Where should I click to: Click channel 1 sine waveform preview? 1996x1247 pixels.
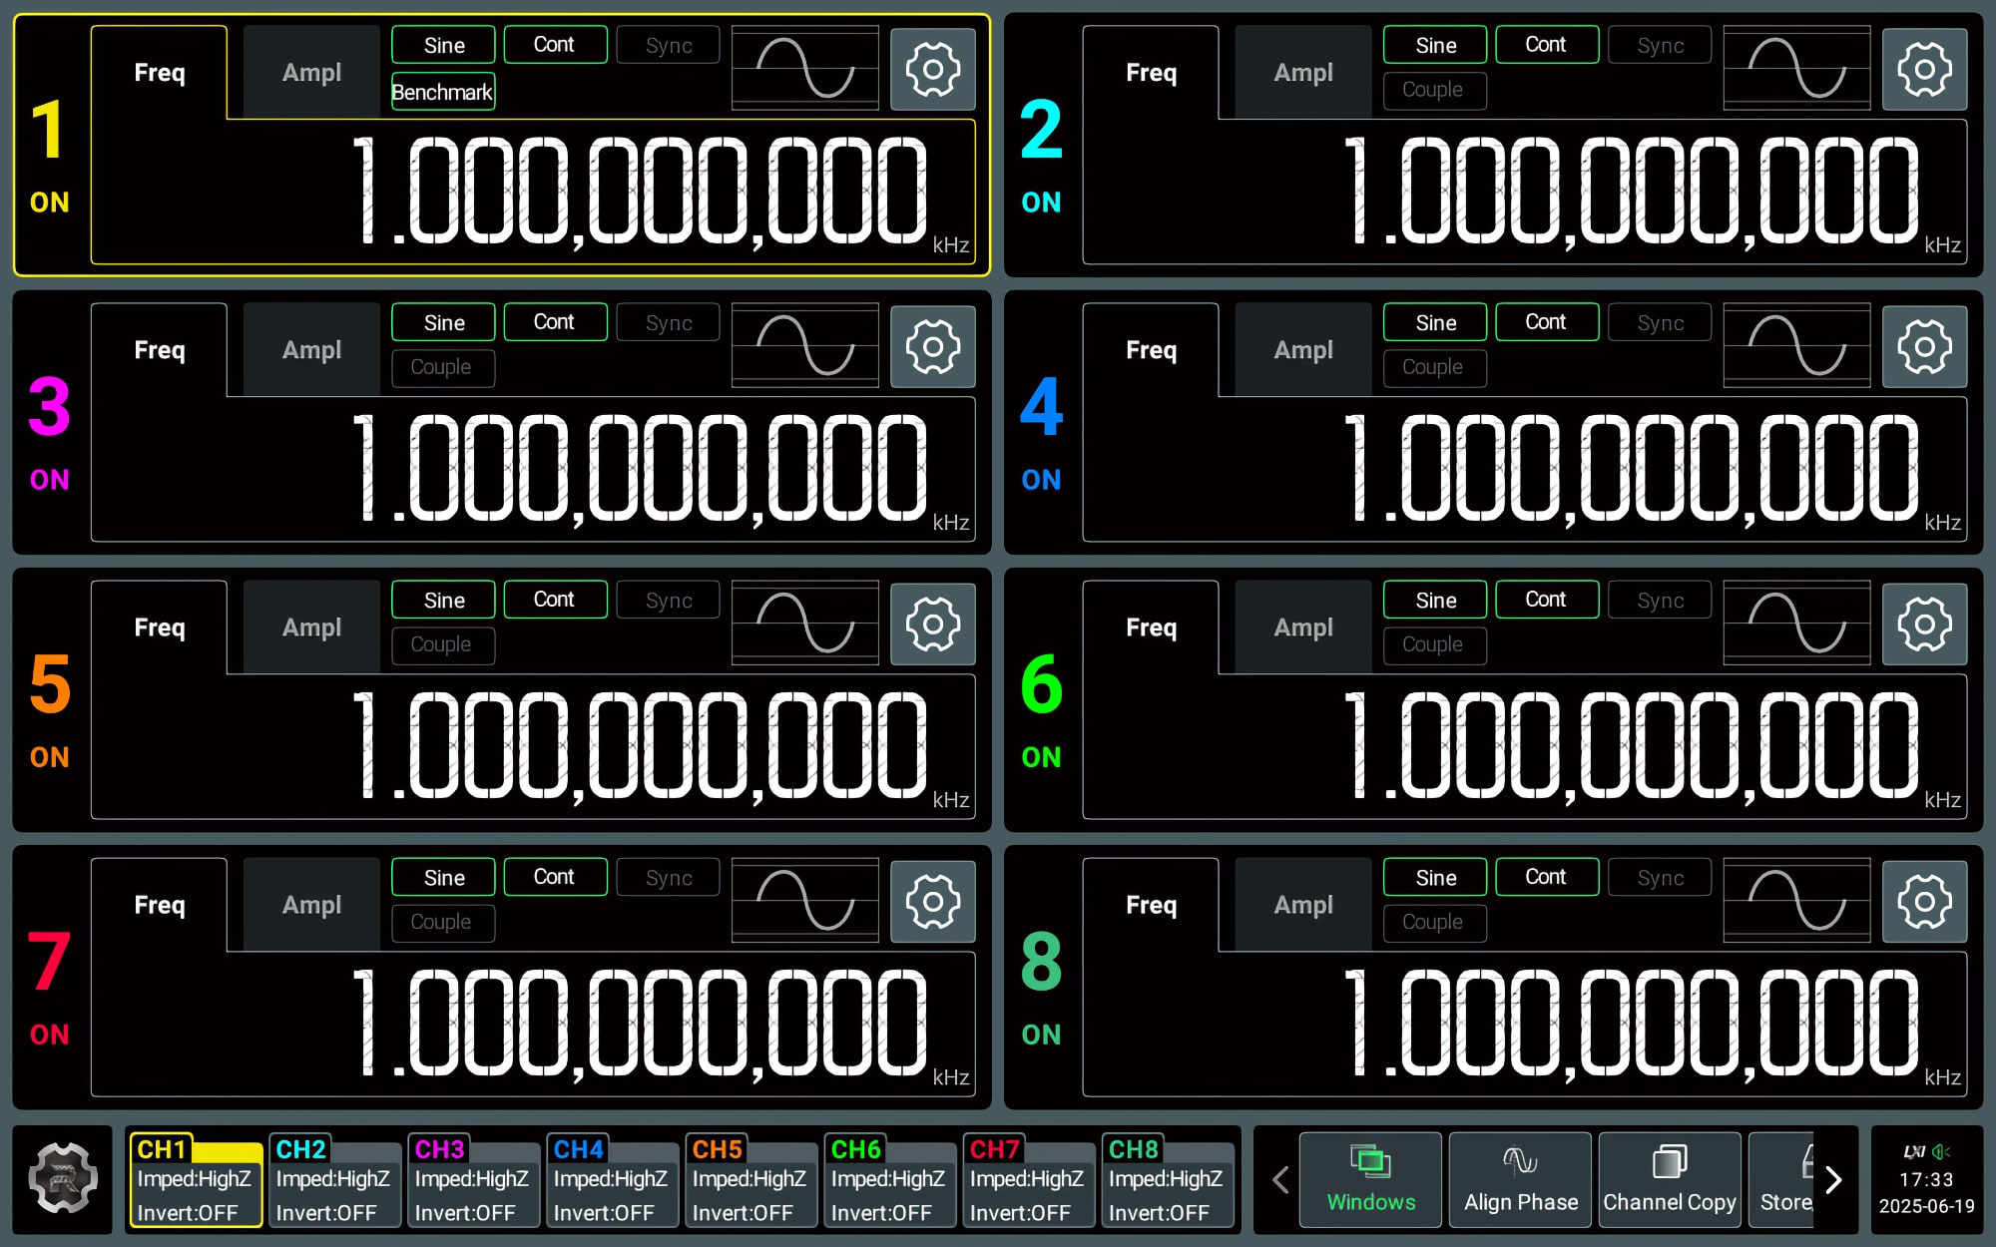tap(805, 68)
